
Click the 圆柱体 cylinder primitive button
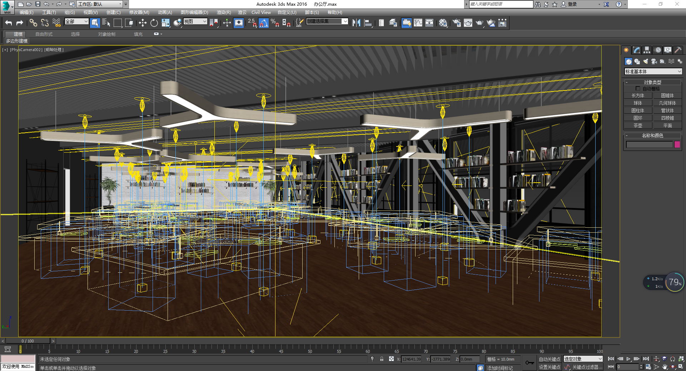638,110
